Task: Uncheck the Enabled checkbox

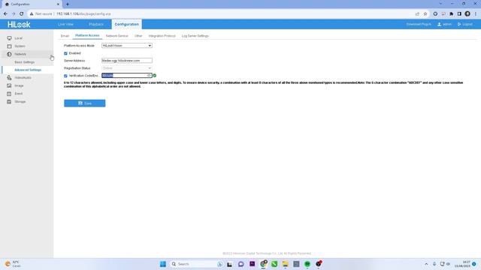Action: [65, 53]
